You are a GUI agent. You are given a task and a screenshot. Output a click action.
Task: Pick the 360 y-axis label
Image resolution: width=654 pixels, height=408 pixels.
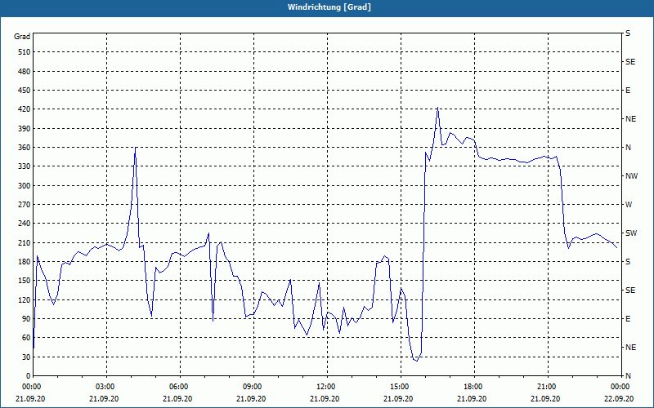(x=25, y=148)
